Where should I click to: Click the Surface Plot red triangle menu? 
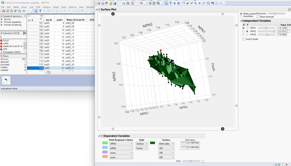click(x=99, y=9)
